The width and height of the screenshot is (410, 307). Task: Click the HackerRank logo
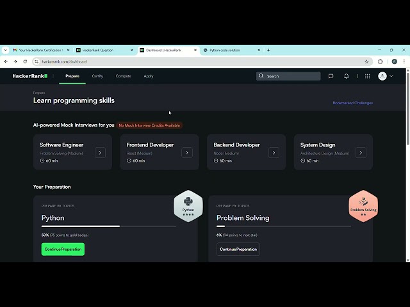(x=30, y=76)
